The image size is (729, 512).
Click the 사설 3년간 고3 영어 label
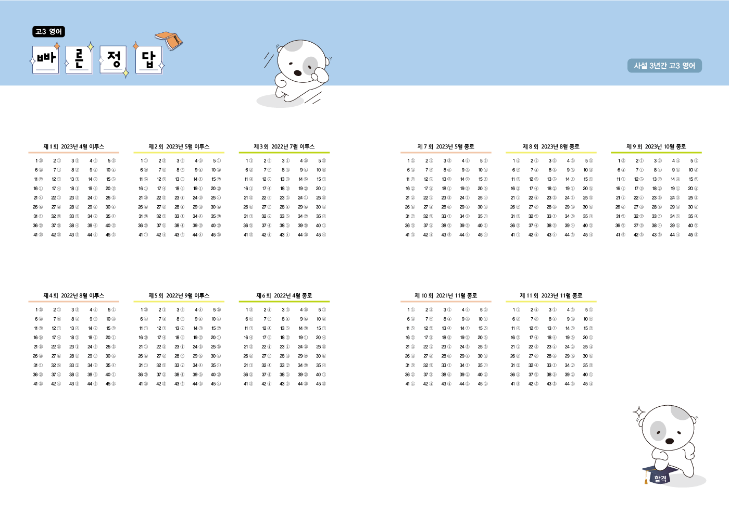664,66
